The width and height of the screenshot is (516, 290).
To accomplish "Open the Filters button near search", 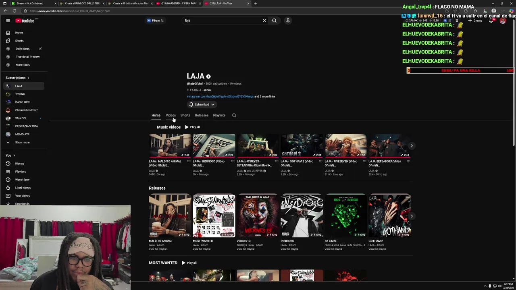I will pos(156,21).
